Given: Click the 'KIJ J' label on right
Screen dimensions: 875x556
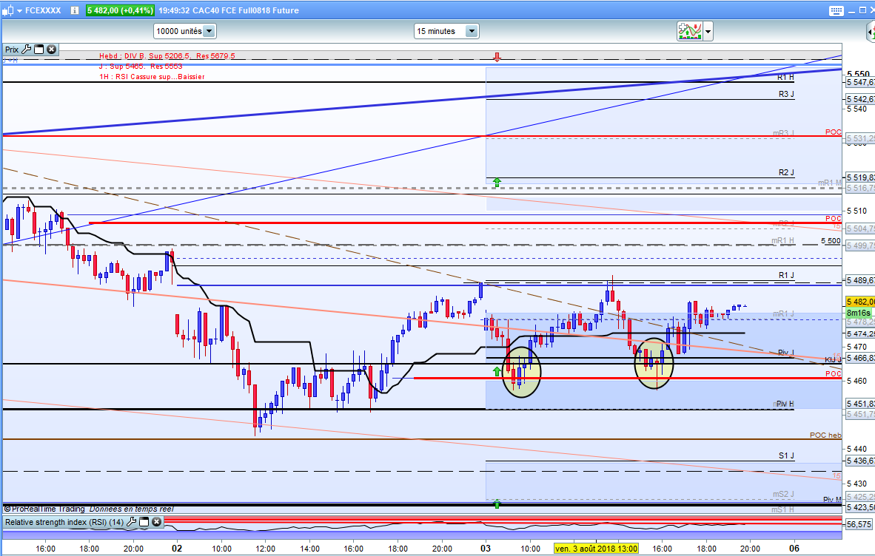Looking at the screenshot, I should [833, 359].
